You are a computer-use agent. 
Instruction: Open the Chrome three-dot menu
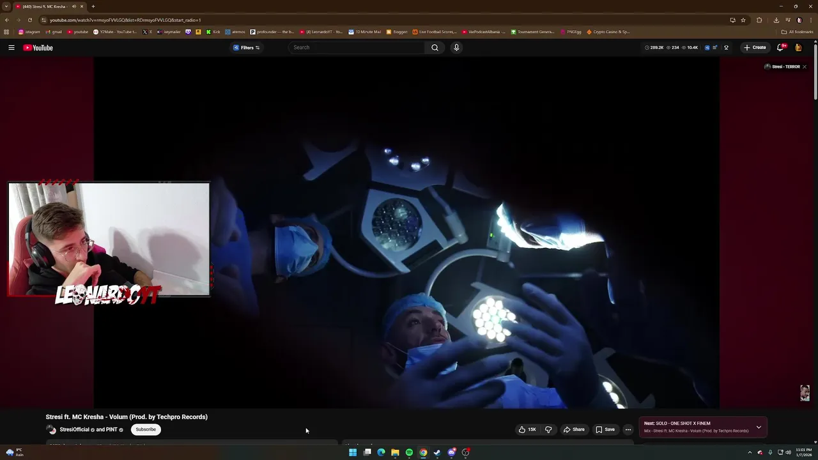tap(811, 20)
